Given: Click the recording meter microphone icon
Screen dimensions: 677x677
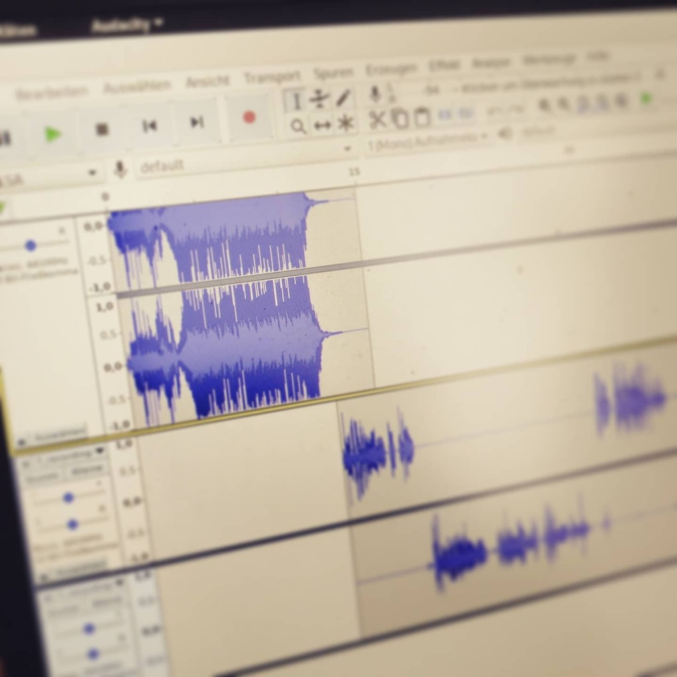Looking at the screenshot, I should [x=376, y=93].
